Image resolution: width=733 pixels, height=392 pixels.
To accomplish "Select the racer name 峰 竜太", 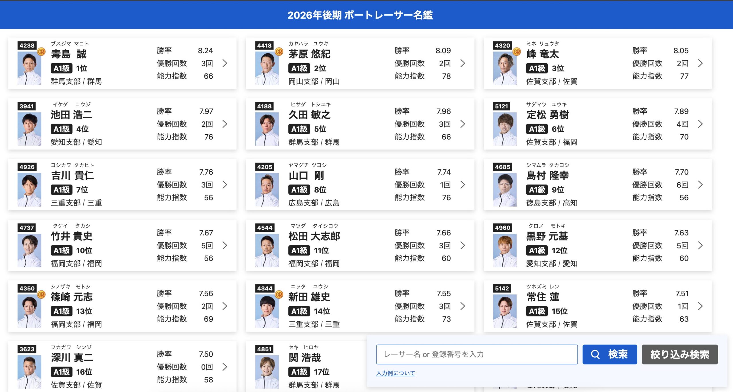I will click(543, 54).
